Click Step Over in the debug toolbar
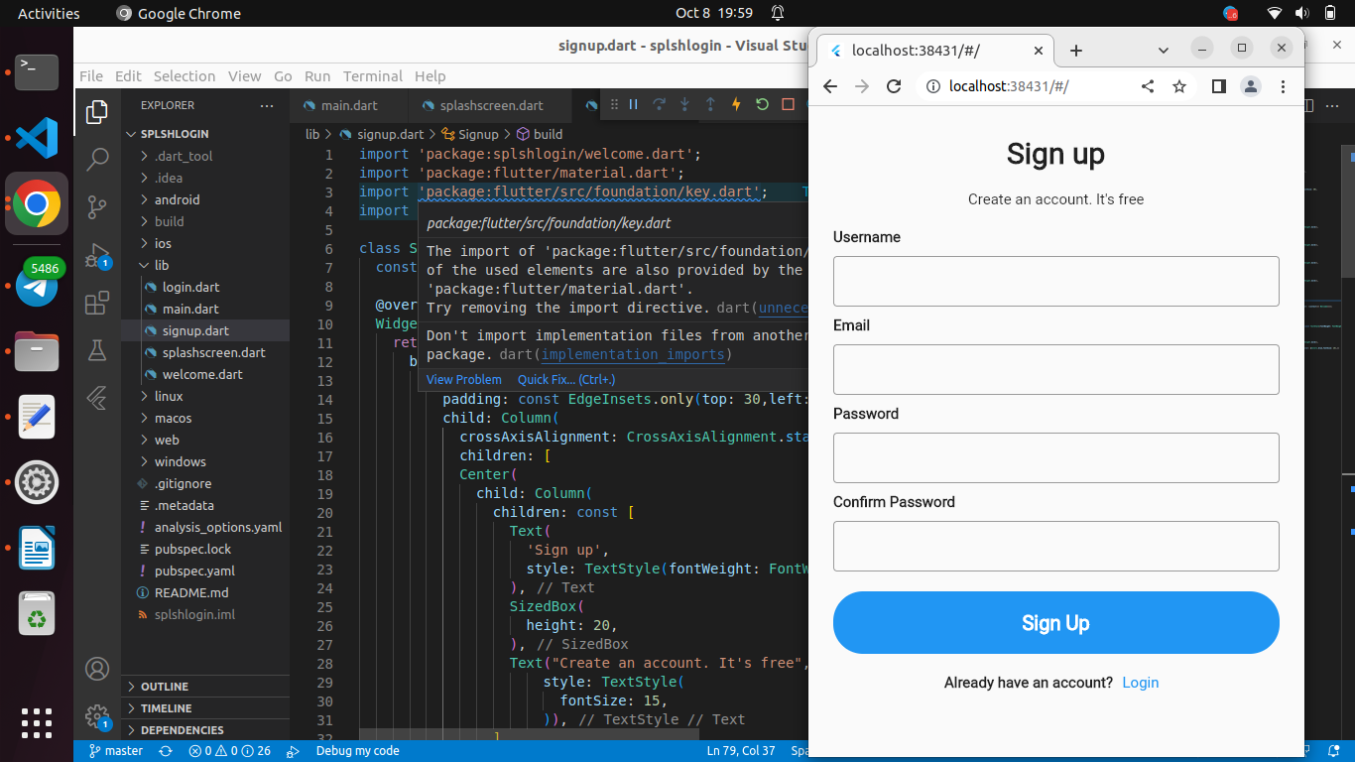Image resolution: width=1355 pixels, height=762 pixels. [x=660, y=105]
